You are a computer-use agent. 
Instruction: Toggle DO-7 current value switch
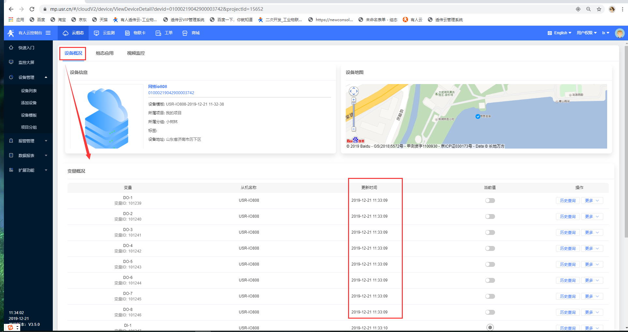[490, 296]
